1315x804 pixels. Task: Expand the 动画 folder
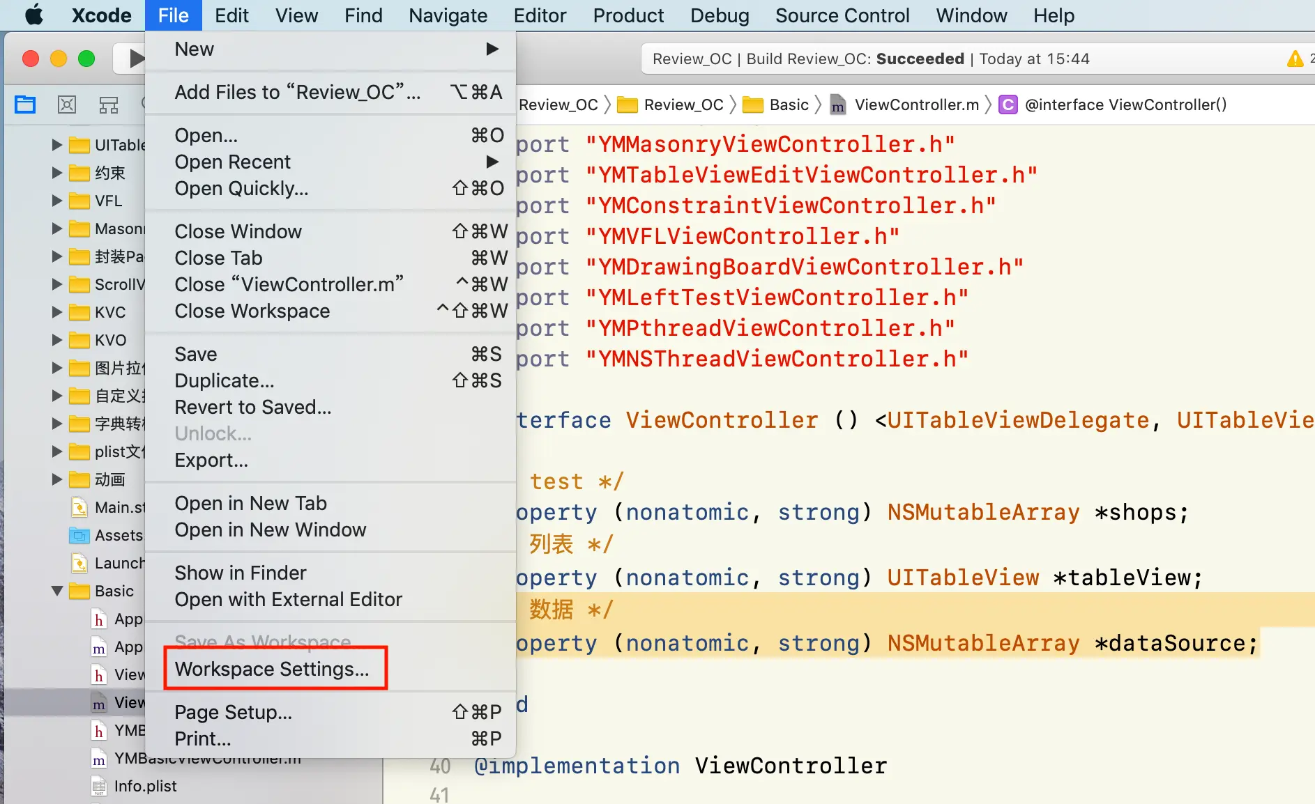pyautogui.click(x=57, y=479)
